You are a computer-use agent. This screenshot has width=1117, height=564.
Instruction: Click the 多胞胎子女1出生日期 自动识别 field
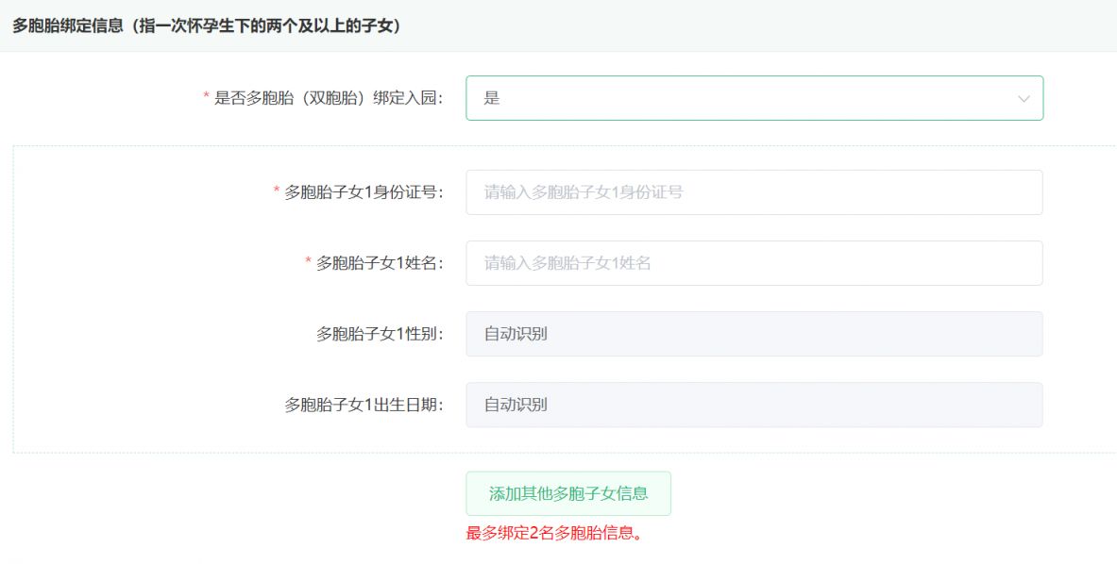754,406
